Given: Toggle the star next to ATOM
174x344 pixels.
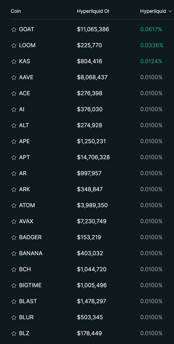Looking at the screenshot, I should point(14,205).
